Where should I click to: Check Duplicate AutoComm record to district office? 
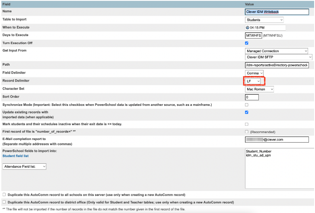(4, 202)
